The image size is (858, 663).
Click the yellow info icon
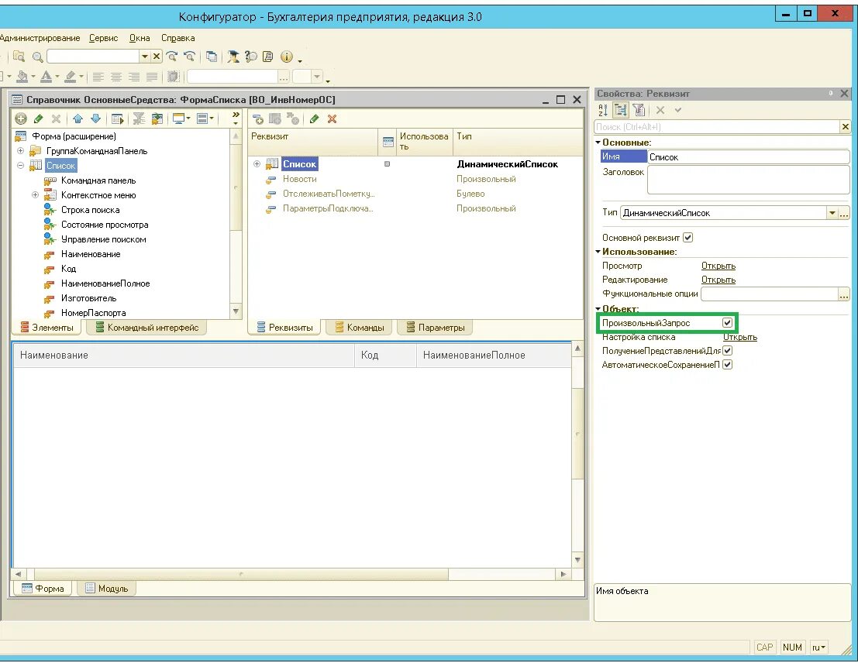[286, 57]
